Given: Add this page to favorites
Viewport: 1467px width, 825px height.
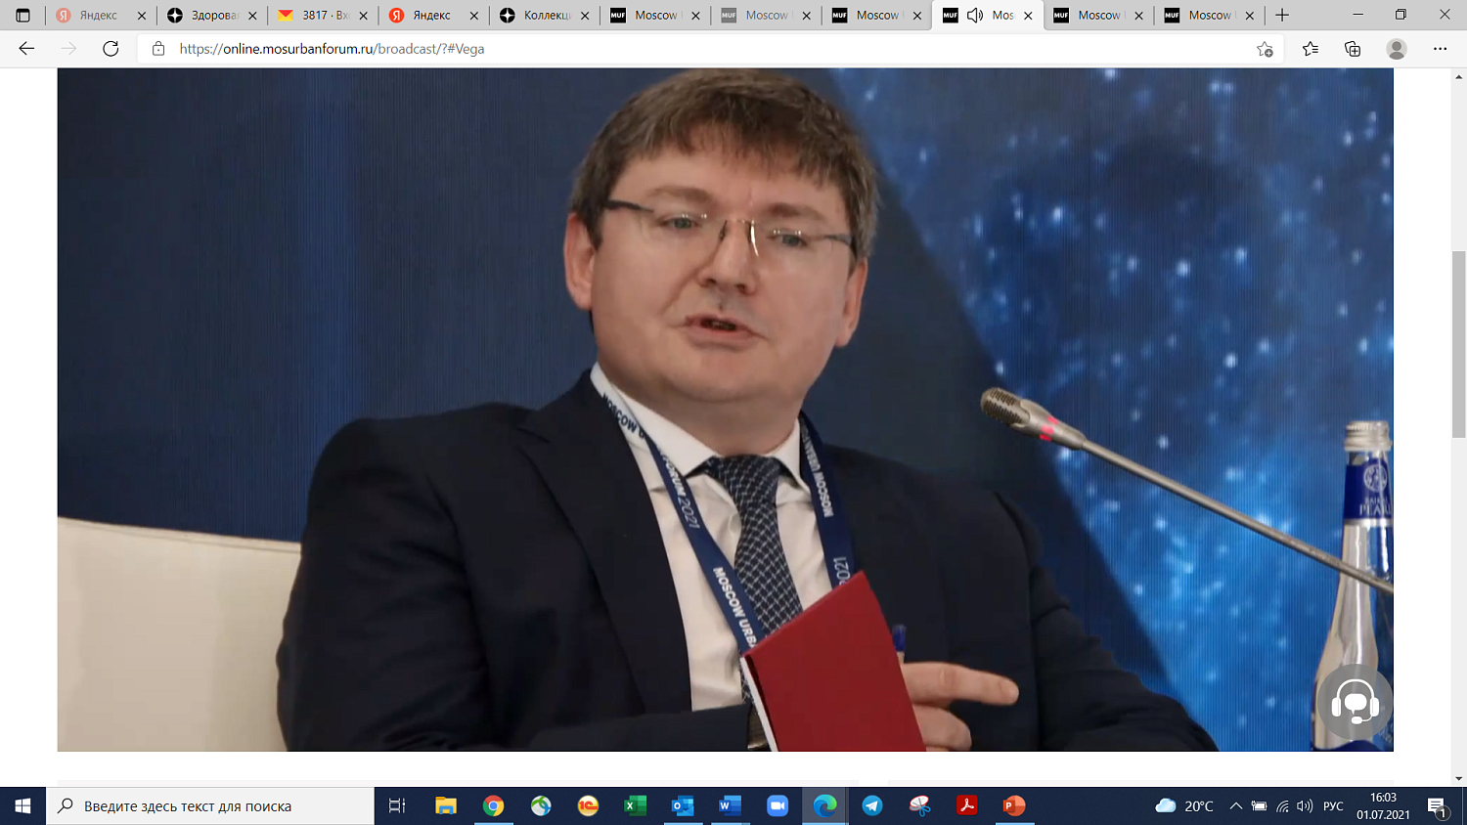Looking at the screenshot, I should 1265,49.
